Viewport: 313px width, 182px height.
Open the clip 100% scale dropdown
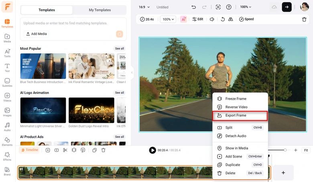(x=168, y=19)
